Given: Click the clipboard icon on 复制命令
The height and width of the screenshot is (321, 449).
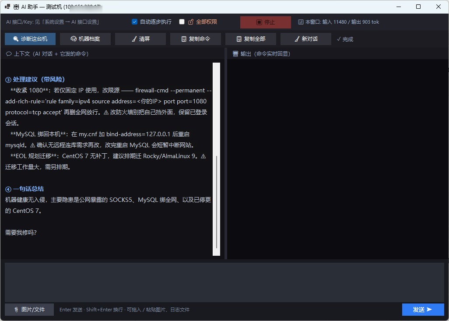Looking at the screenshot, I should [184, 39].
